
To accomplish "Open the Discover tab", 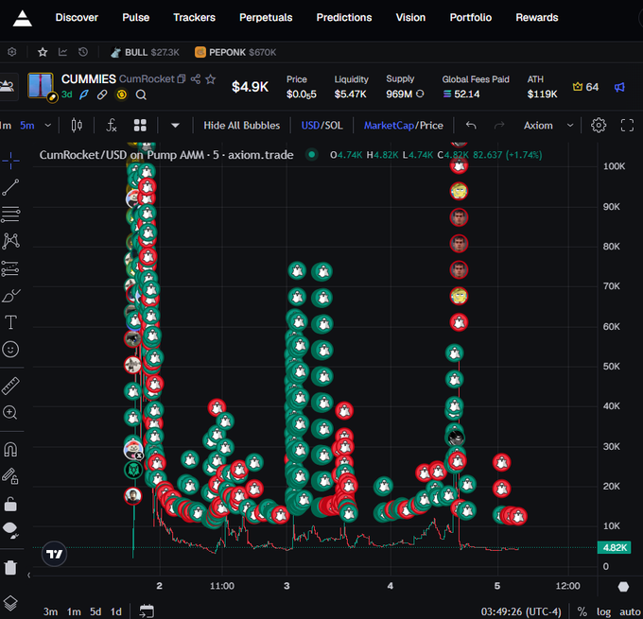I will click(x=77, y=18).
